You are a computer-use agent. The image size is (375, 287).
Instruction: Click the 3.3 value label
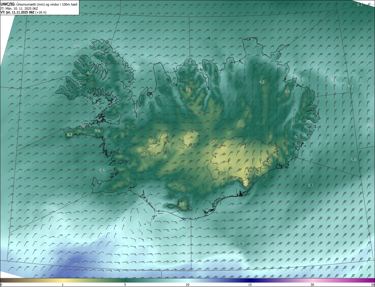[69, 135]
